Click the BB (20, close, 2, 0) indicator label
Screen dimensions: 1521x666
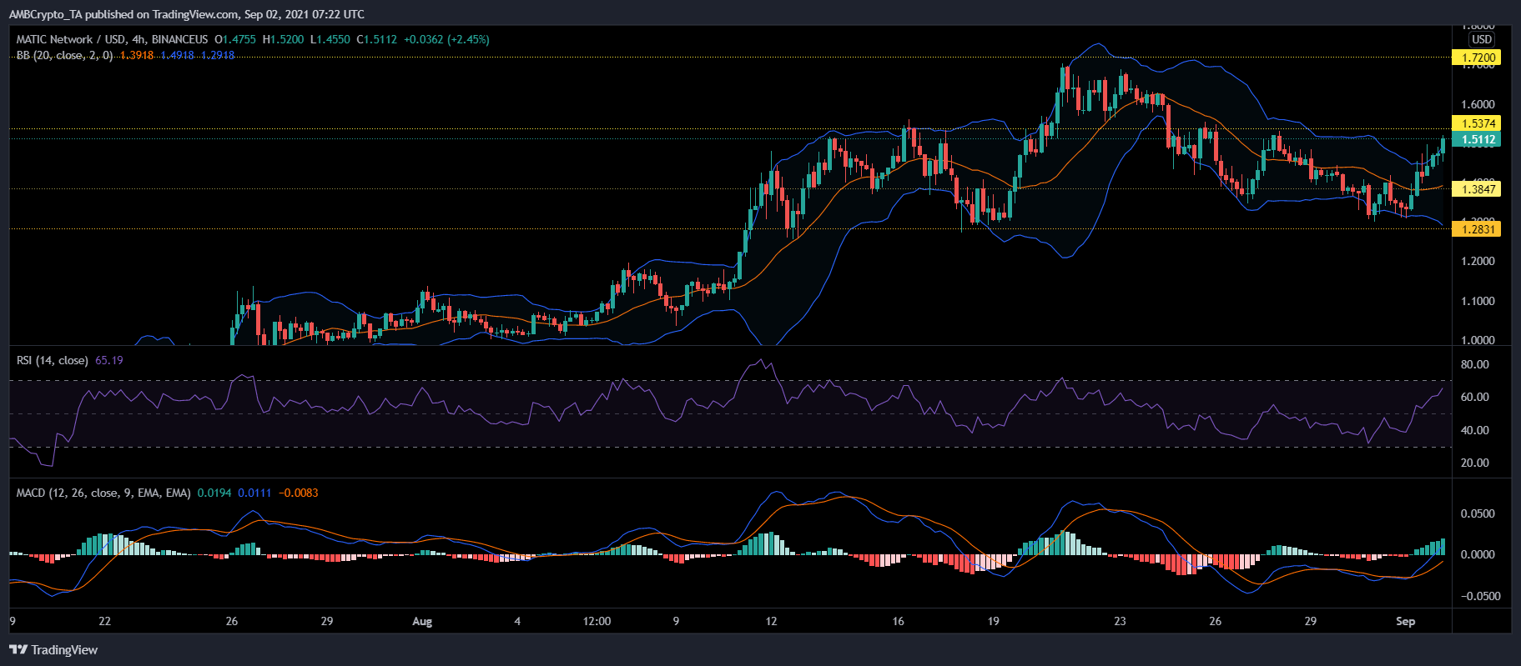64,55
